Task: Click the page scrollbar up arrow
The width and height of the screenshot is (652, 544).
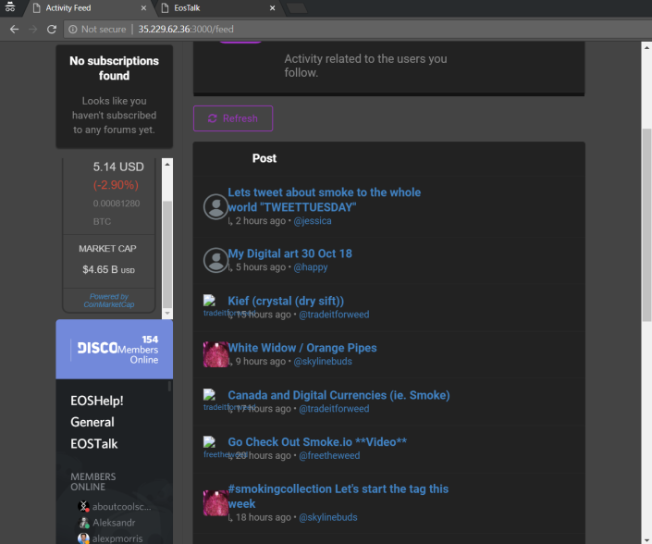Action: [646, 47]
